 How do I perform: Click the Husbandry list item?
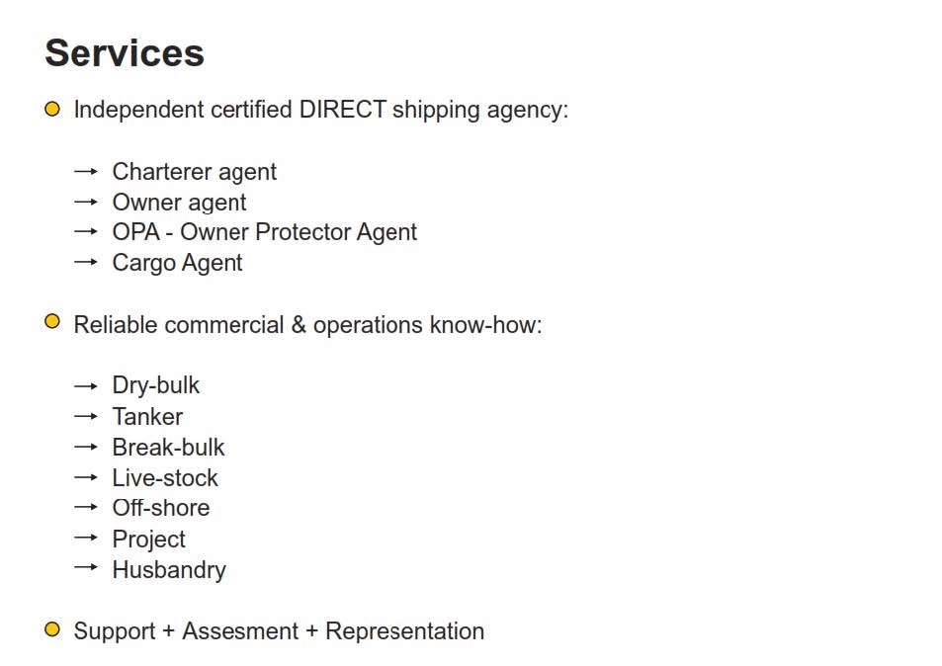[169, 570]
